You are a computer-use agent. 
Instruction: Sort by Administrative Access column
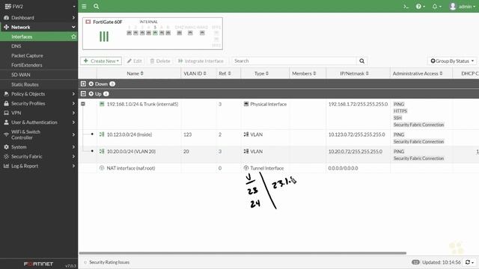click(418, 73)
